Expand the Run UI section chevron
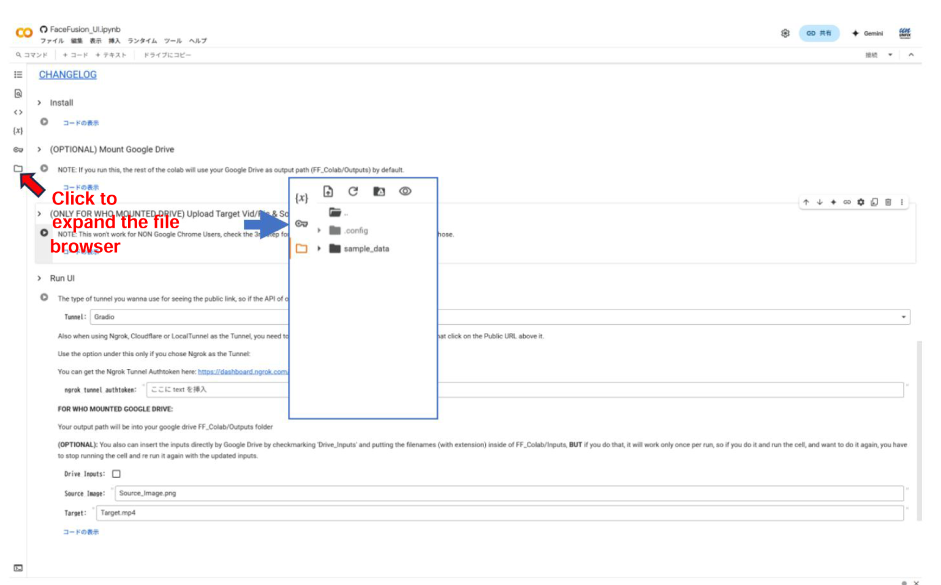This screenshot has height=585, width=941. pyautogui.click(x=39, y=278)
